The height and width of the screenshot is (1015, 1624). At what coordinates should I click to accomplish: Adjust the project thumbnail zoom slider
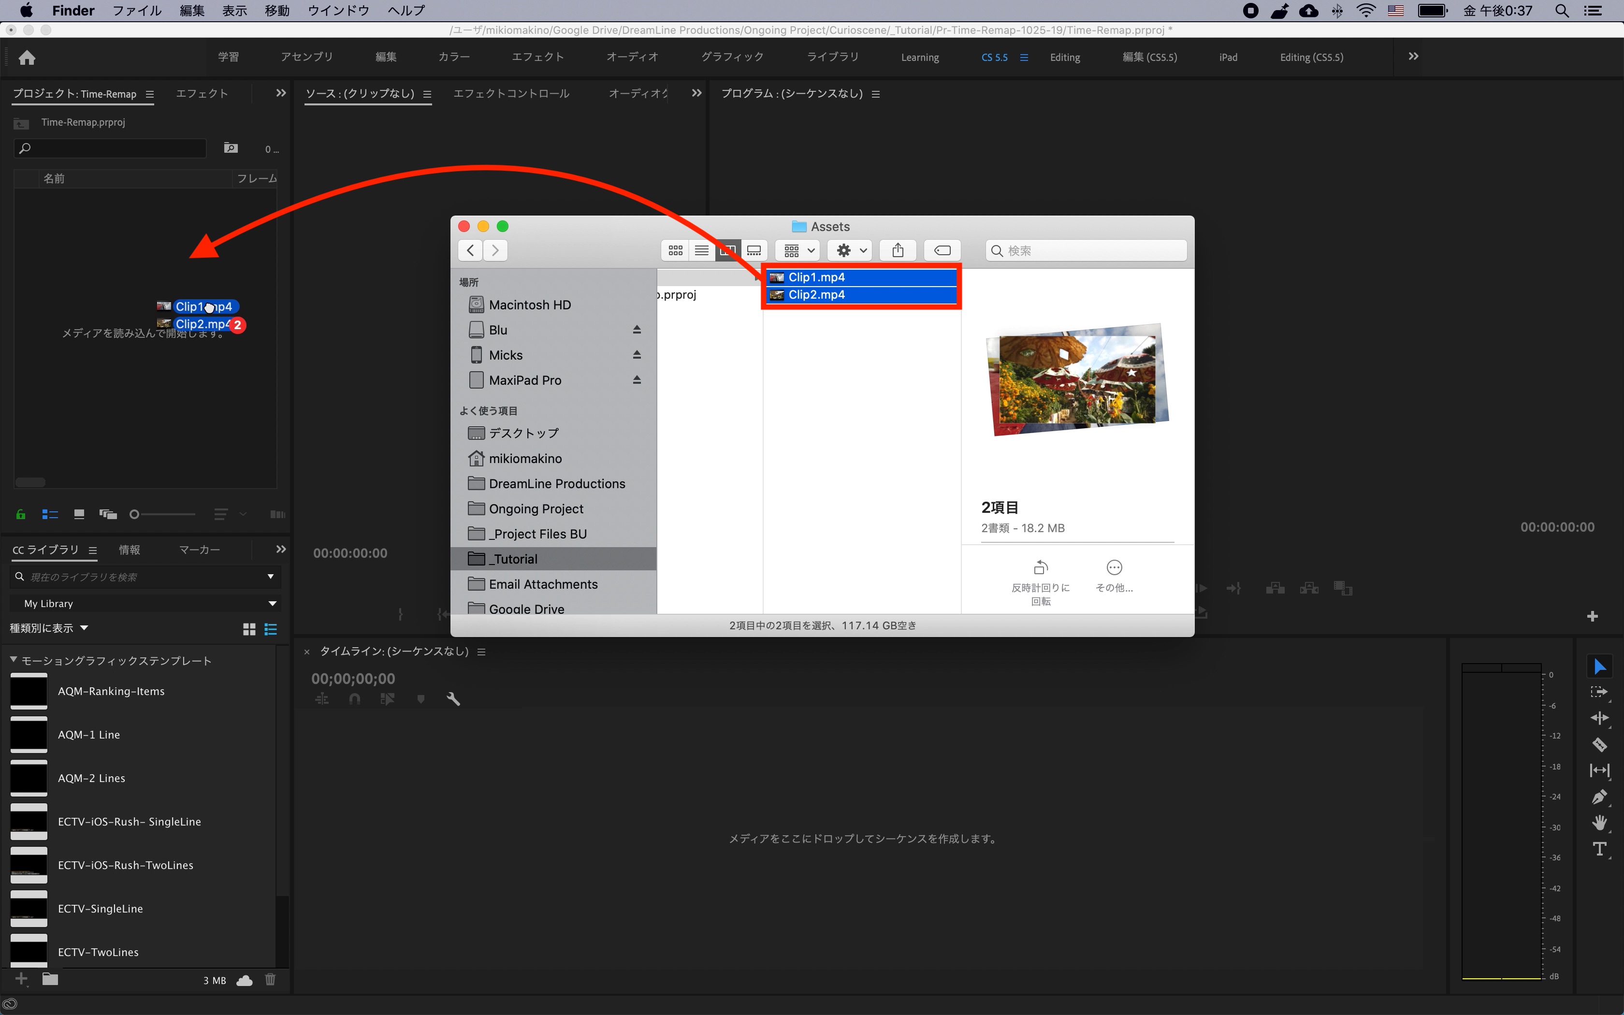tap(135, 514)
